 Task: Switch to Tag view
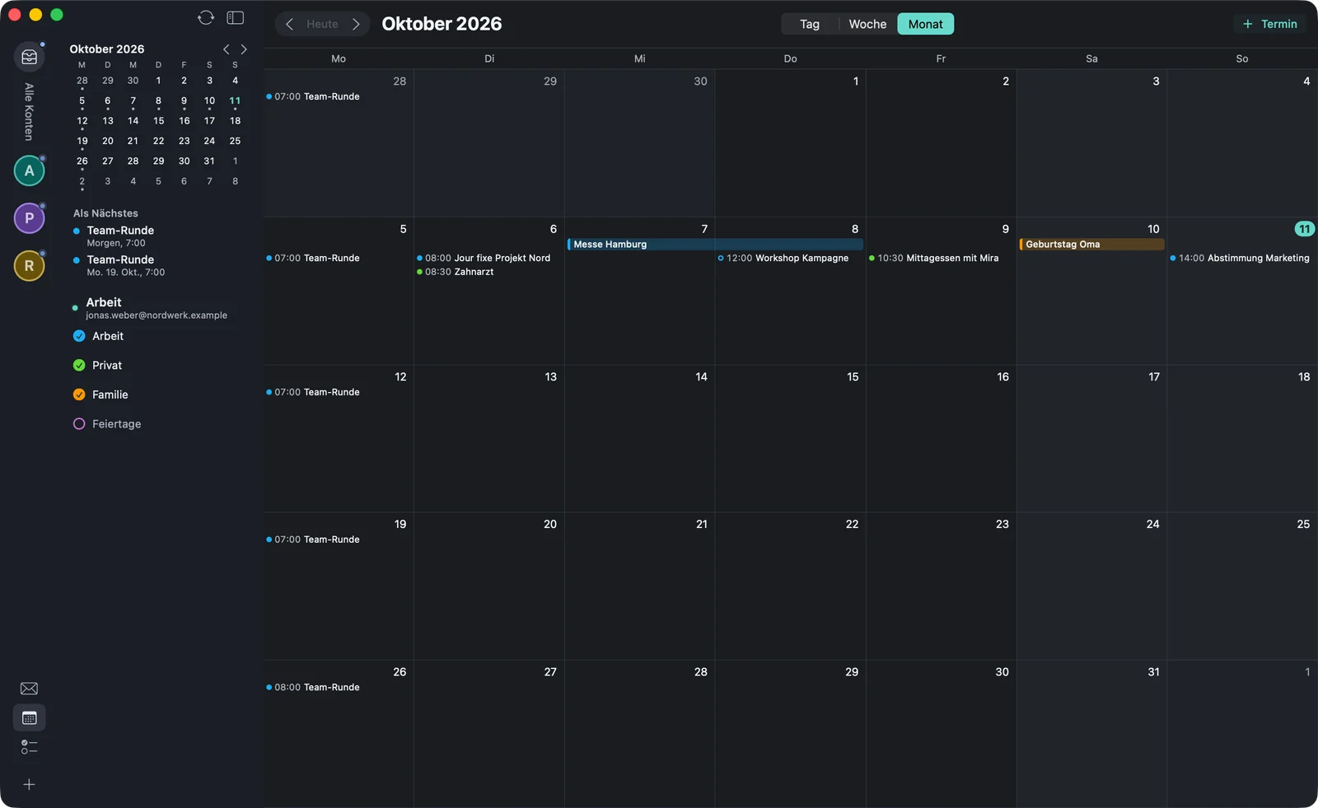pyautogui.click(x=810, y=24)
